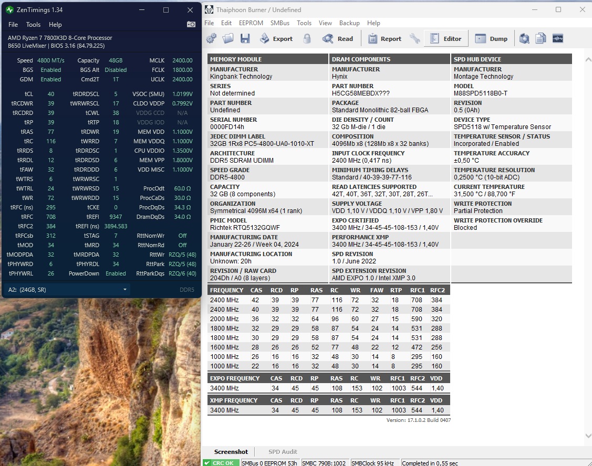Click the VSOC (SMU) 1.0199V value
The height and width of the screenshot is (466, 592).
[182, 94]
